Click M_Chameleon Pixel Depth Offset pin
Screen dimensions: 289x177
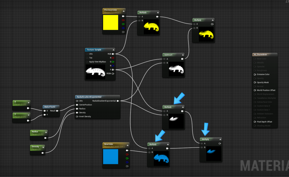click(255, 122)
